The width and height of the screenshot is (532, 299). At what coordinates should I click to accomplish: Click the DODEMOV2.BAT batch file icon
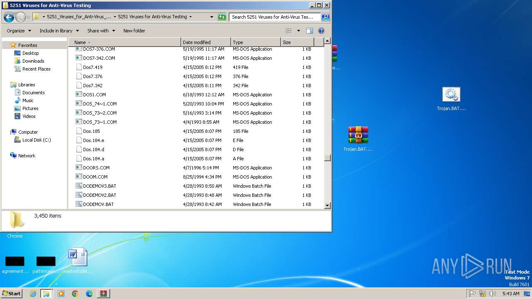click(x=79, y=195)
